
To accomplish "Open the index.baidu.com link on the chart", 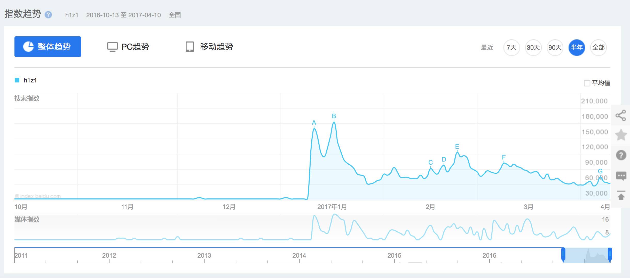I will [x=38, y=196].
